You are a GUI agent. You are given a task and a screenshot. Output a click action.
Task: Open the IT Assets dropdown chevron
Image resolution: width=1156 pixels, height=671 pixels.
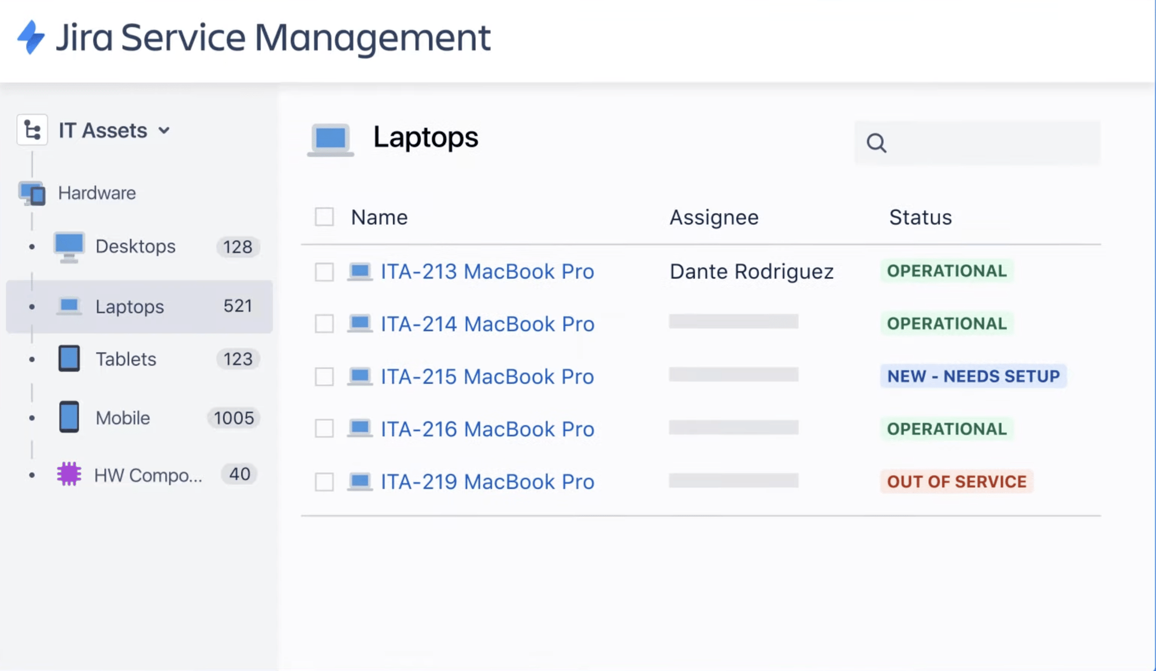click(x=164, y=131)
